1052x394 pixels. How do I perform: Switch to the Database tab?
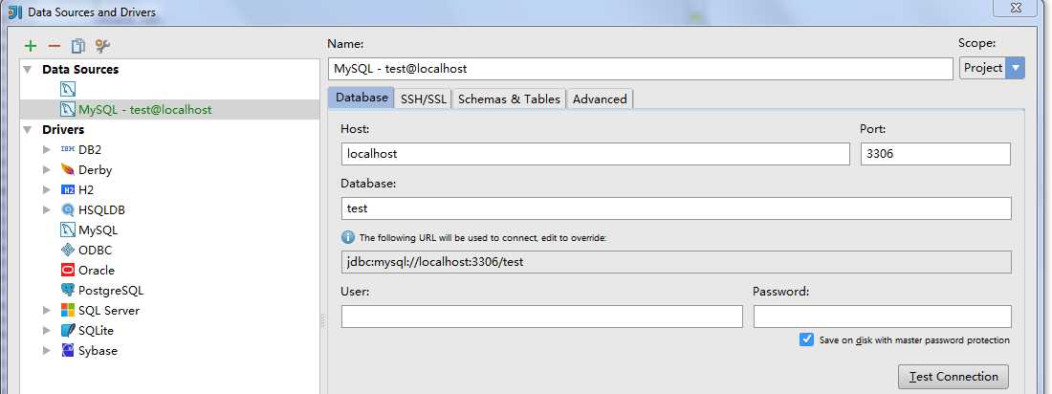[x=362, y=98]
